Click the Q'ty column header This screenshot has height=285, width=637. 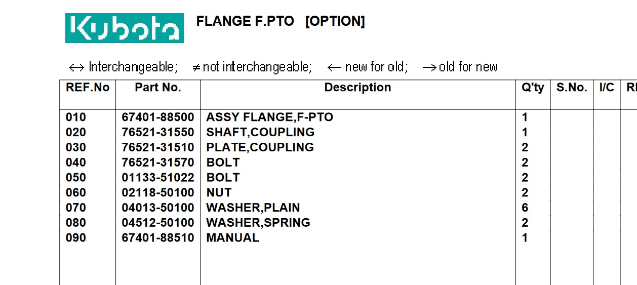coord(533,88)
